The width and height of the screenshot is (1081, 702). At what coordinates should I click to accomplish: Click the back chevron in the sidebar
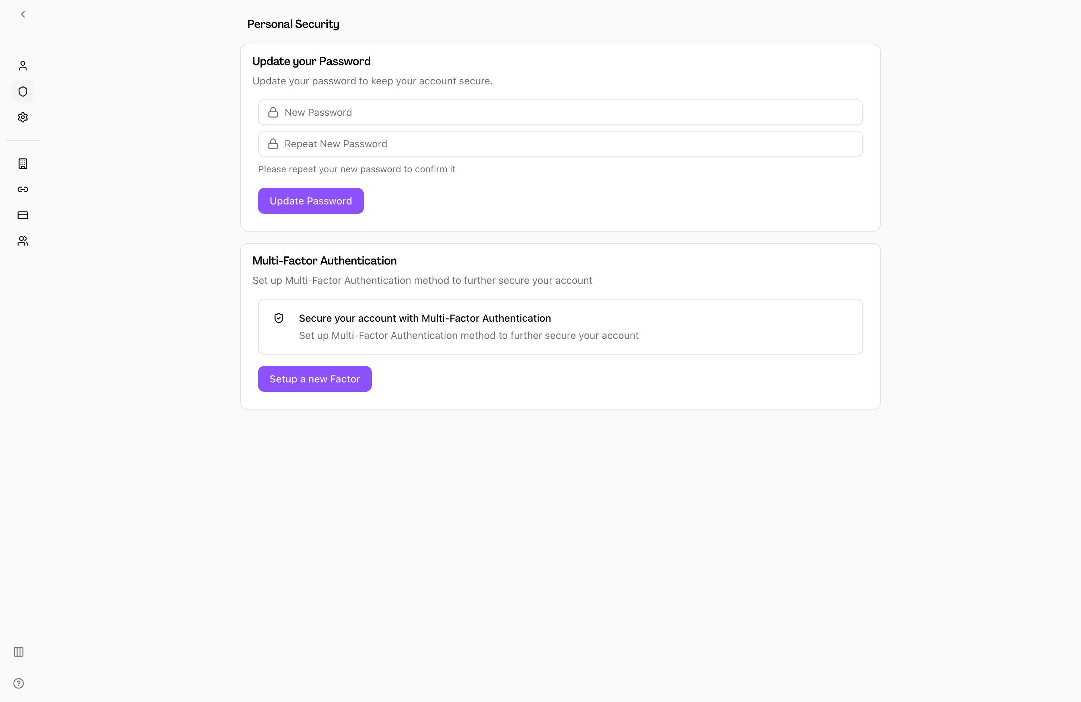(x=23, y=15)
